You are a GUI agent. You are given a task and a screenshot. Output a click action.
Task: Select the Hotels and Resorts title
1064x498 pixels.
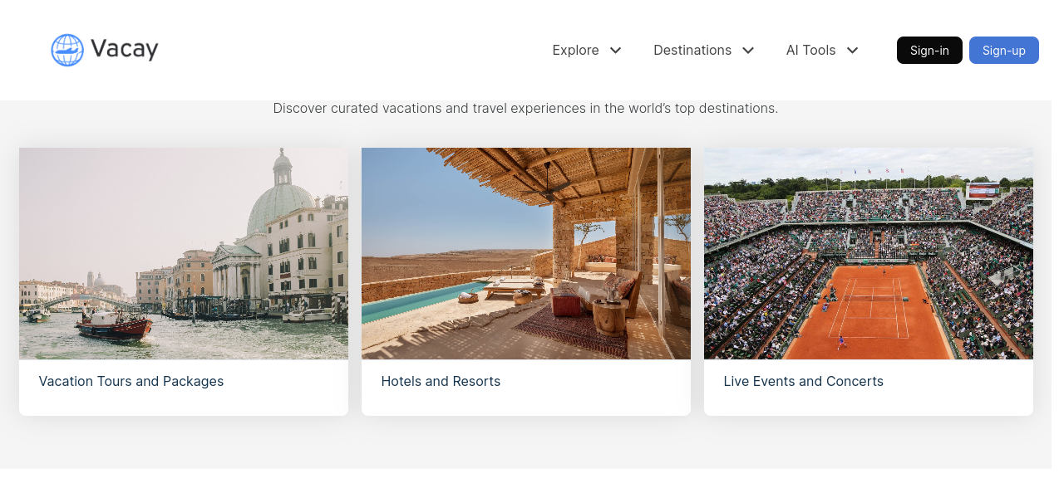click(x=441, y=382)
